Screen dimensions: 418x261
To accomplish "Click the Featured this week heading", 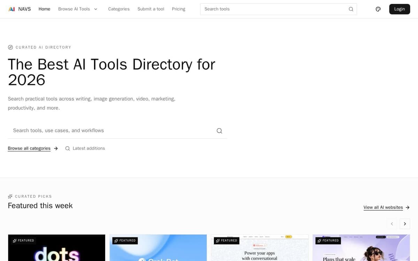I will tap(40, 206).
